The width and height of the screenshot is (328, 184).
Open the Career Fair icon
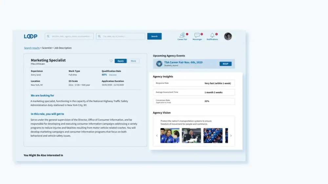pyautogui.click(x=182, y=35)
